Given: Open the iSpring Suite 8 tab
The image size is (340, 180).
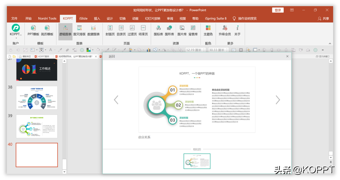Looking at the screenshot, I should coord(216,18).
